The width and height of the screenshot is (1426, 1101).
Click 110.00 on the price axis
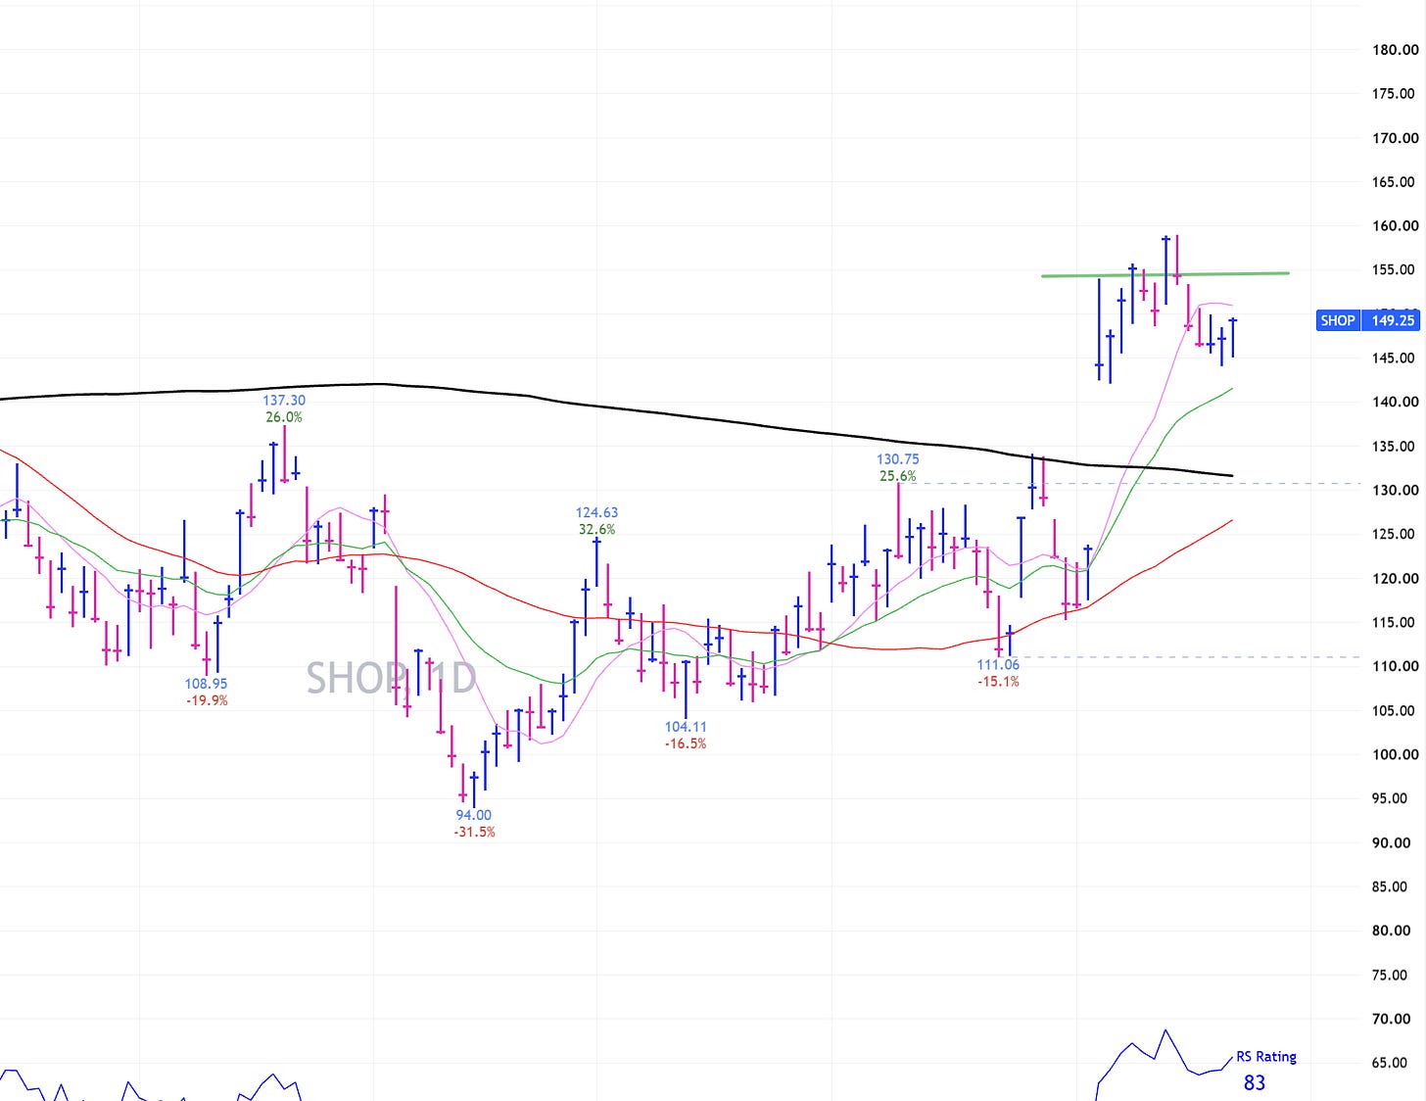pos(1395,666)
